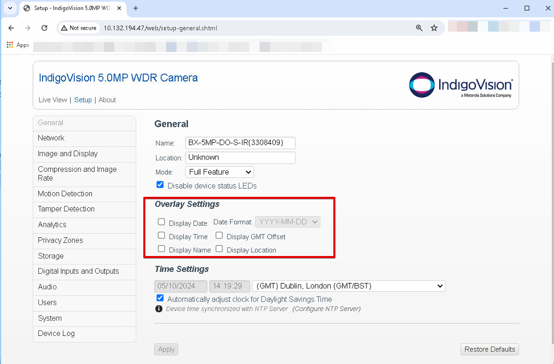Open the About page

tap(107, 100)
